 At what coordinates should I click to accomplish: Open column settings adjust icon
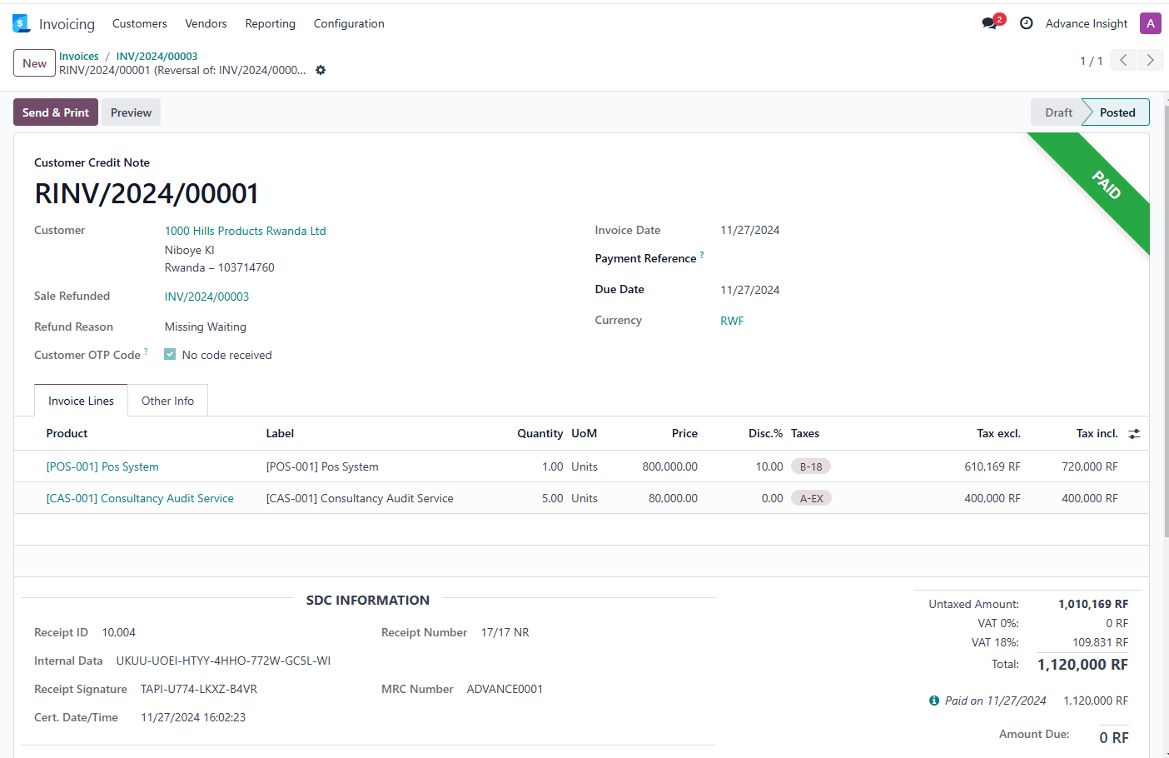click(1134, 434)
